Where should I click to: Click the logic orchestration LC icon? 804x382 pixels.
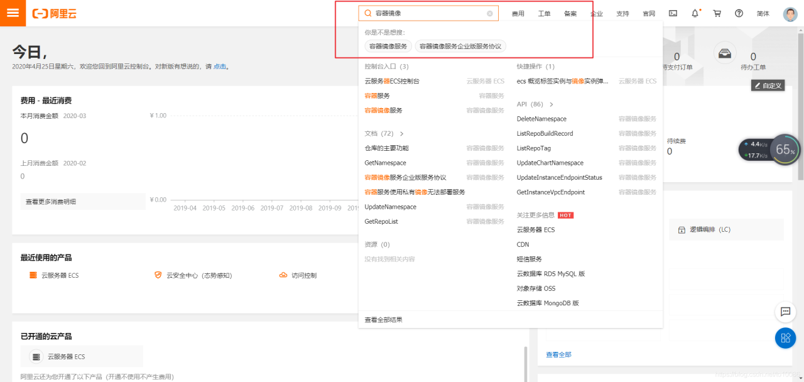tap(682, 230)
